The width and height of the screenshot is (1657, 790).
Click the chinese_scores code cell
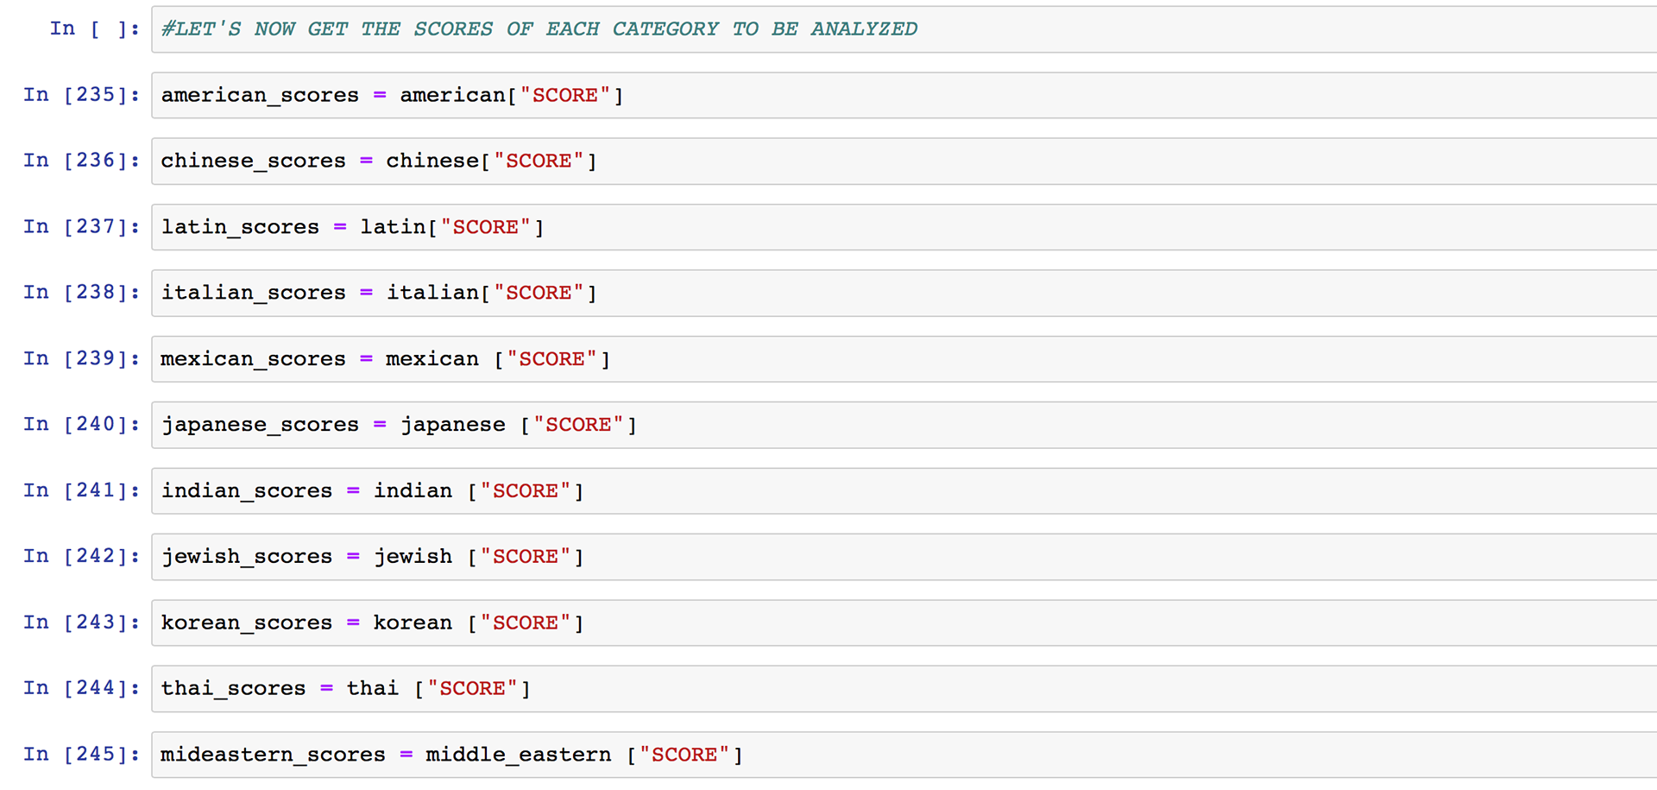click(904, 161)
